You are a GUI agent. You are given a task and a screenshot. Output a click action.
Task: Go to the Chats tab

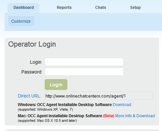(101, 8)
